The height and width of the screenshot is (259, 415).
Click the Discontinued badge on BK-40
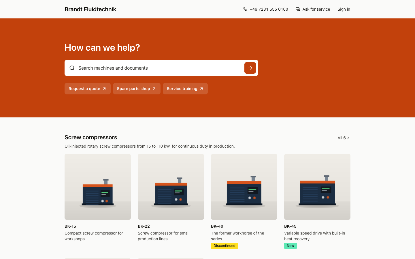[225, 246]
